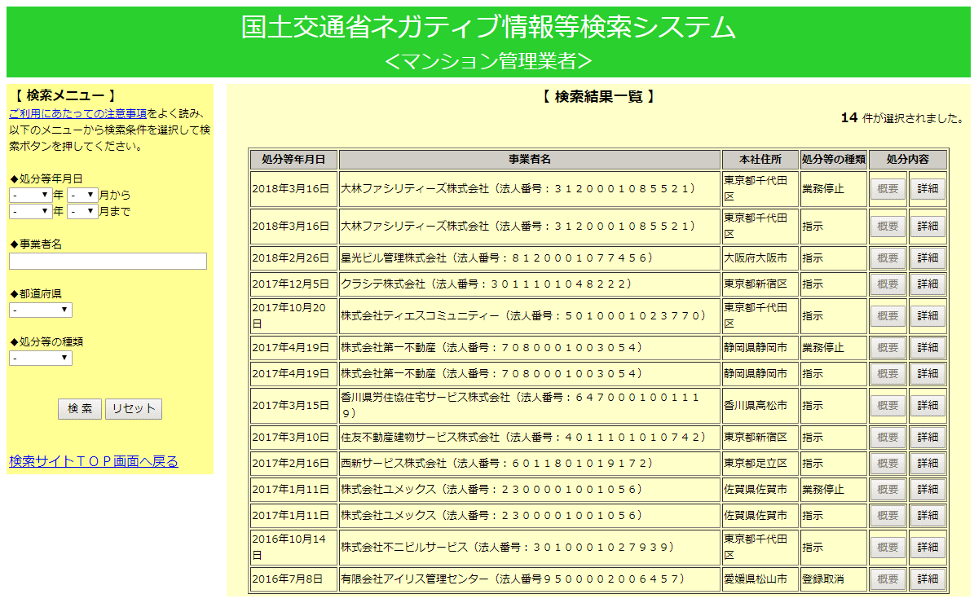
Task: Open 詳細 for 星光ビル管理株式会社 row
Action: 928,258
